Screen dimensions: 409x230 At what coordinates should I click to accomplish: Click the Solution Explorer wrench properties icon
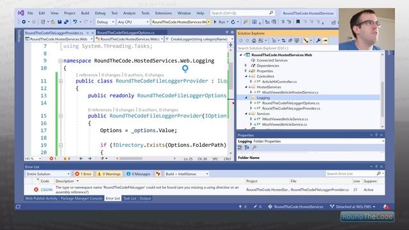pos(318,41)
